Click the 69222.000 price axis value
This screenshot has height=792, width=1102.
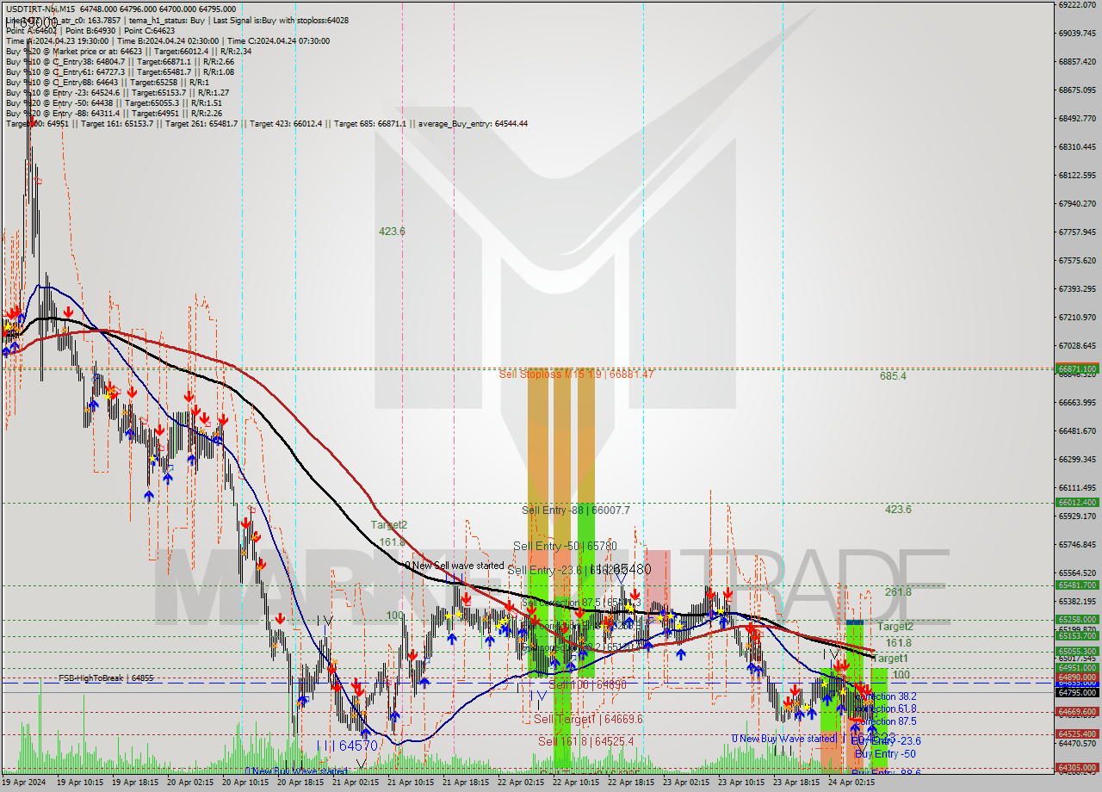click(1077, 4)
